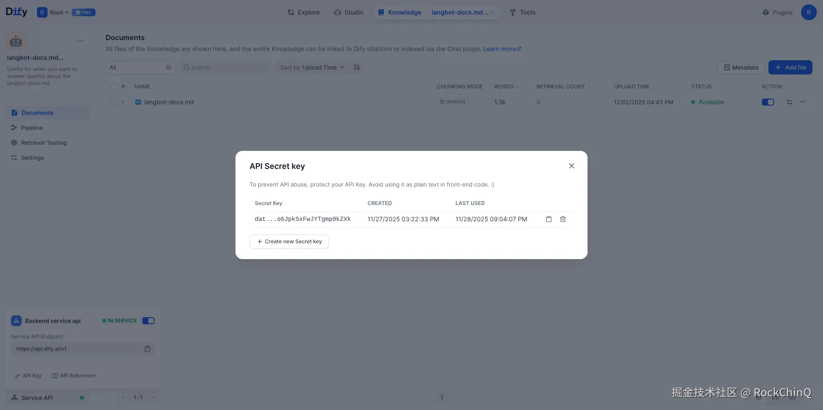Follow the Learn more link
Image resolution: width=823 pixels, height=410 pixels.
(x=500, y=48)
